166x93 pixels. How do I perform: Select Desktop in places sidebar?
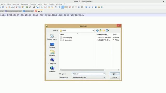[x=52, y=45]
